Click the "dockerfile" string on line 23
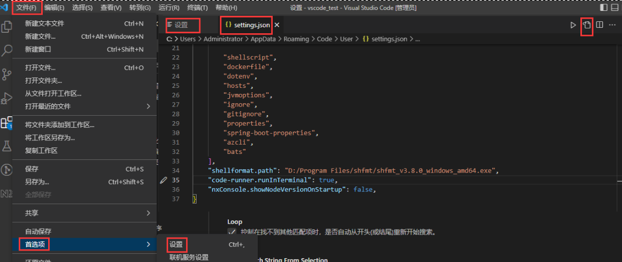 [247, 67]
